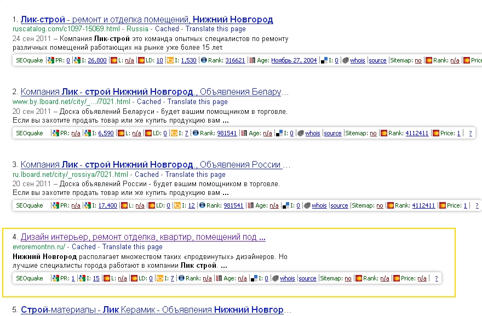Click SEMrush Rank 4112411 in ru.lboard.net bar
482x316 pixels.
(423, 205)
